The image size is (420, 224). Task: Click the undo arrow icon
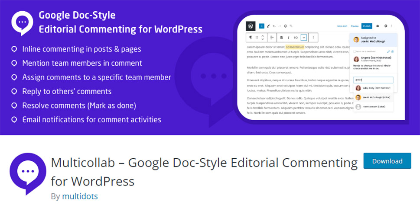click(x=274, y=26)
